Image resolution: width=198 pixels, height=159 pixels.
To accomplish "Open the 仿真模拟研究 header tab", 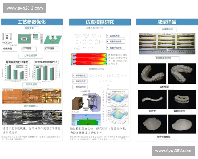I will pos(100,22).
